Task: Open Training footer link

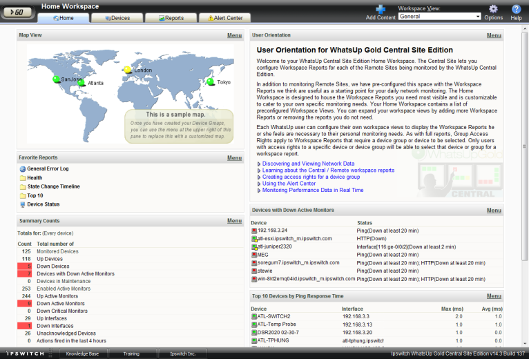Action: click(131, 353)
